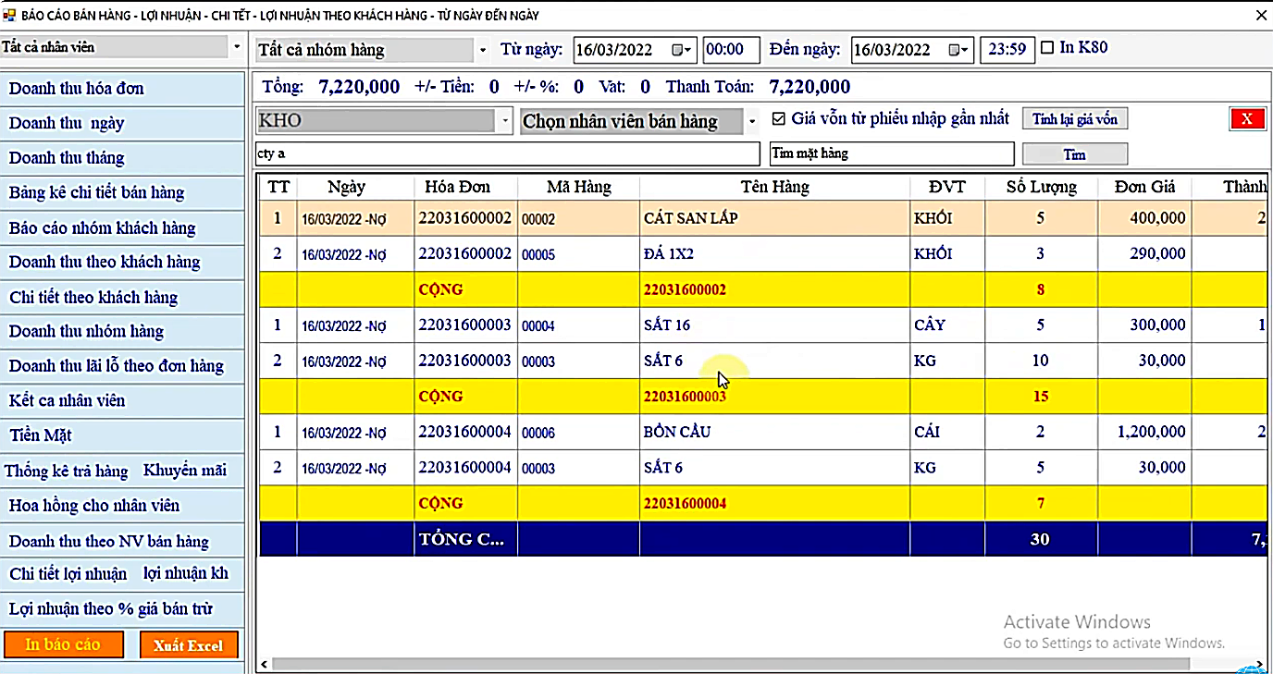Open 'Chọn nhân viên bán hàng' dropdown
Screen dimensions: 1273x674
(752, 121)
